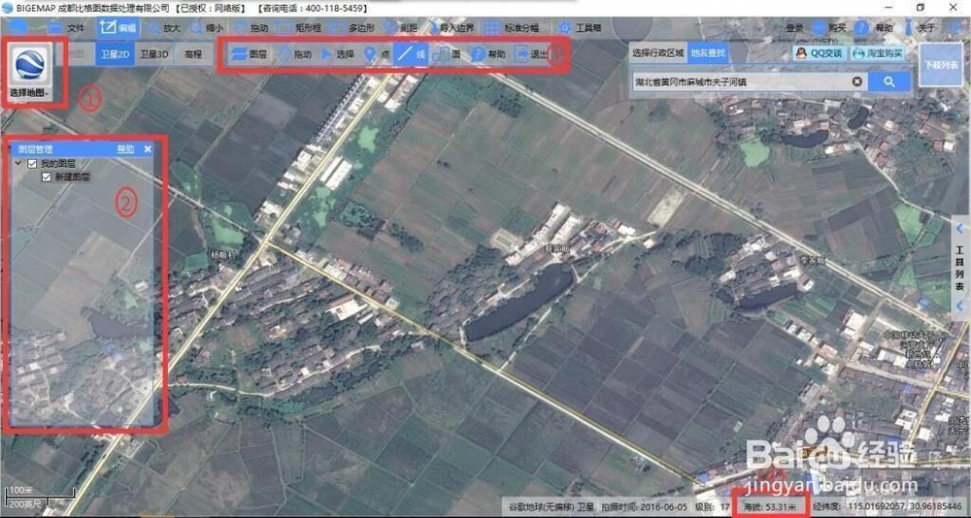
Task: Select the 新建图层 layer row
Action: point(73,177)
